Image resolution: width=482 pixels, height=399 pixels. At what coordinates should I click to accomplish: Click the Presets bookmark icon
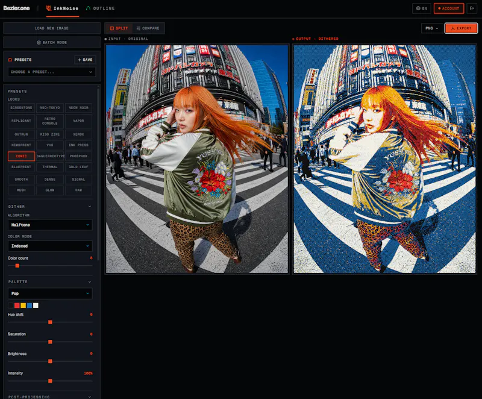click(10, 60)
